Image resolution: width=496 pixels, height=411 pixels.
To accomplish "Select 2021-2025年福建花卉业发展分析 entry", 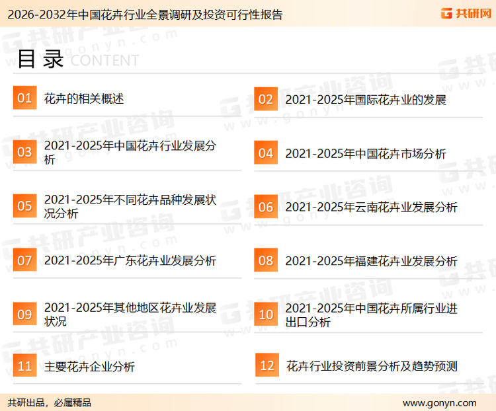I will coord(371,261).
